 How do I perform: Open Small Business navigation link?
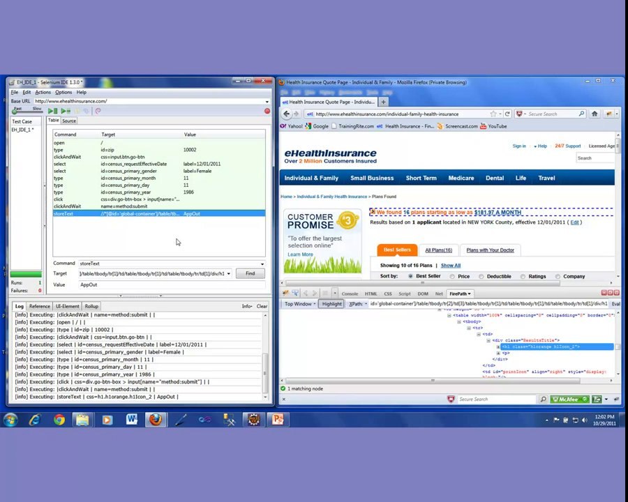coord(372,178)
